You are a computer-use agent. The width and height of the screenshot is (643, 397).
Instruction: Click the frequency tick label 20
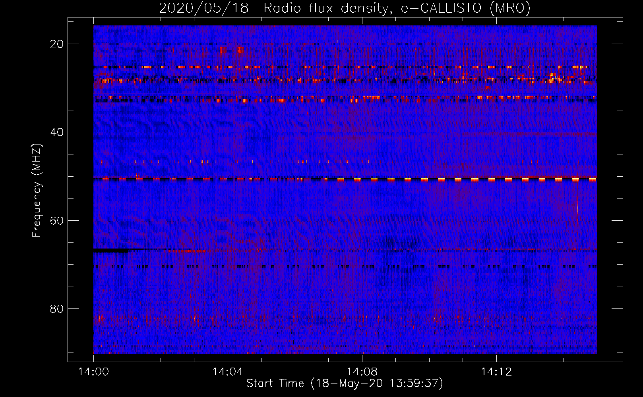coord(57,44)
